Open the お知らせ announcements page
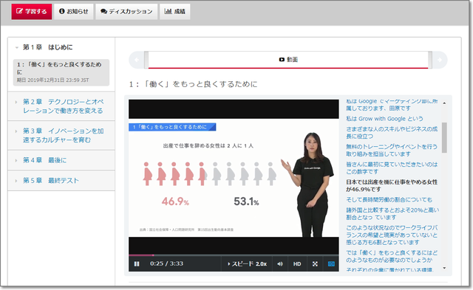473x290 pixels. (74, 12)
